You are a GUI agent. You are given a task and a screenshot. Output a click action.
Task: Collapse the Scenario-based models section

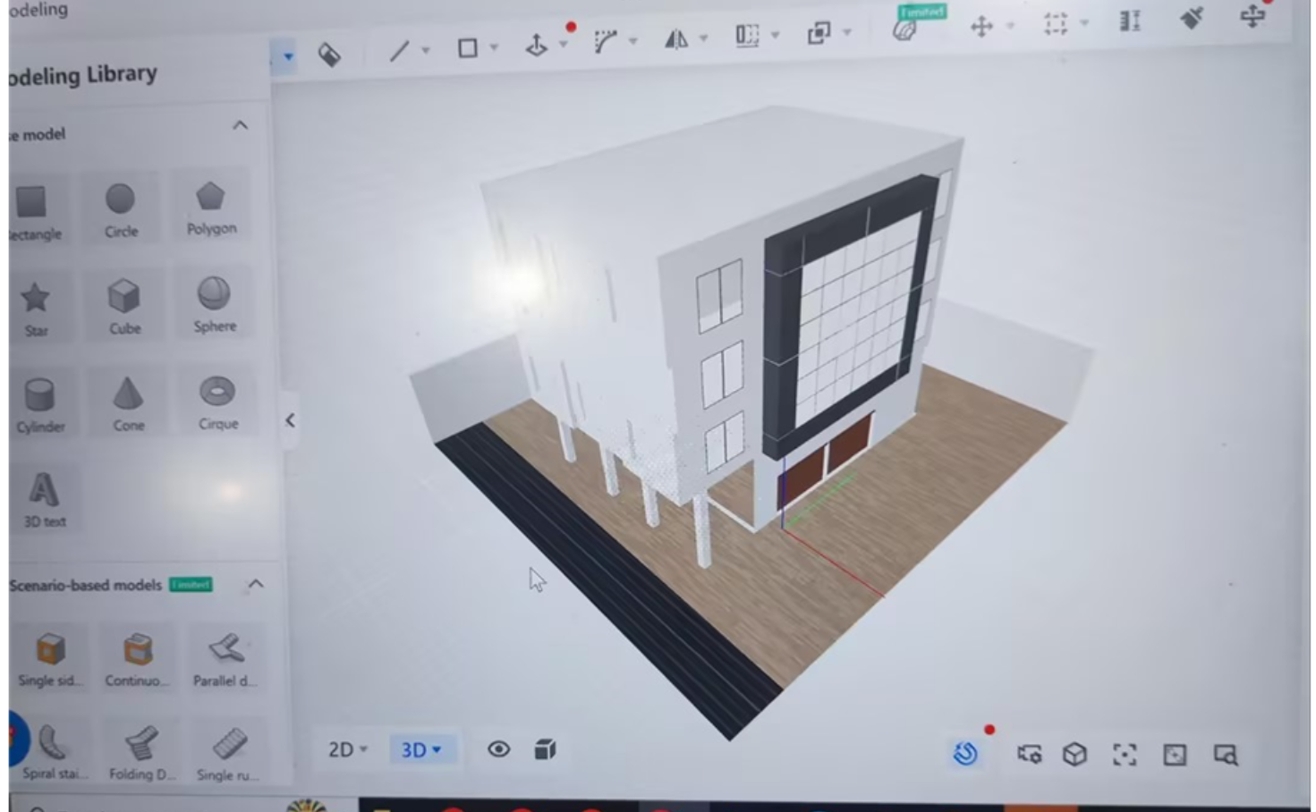click(256, 584)
